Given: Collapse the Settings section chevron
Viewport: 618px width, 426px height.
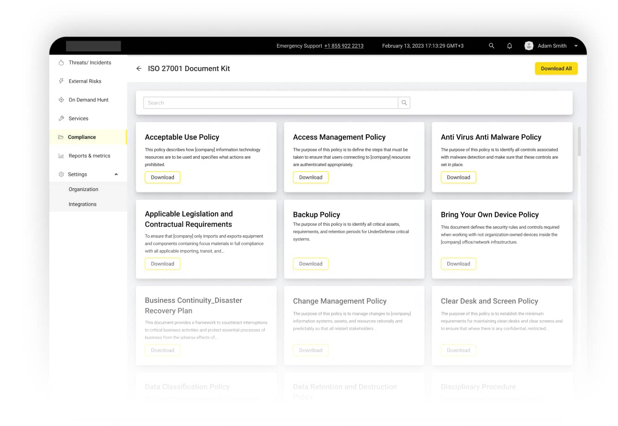Looking at the screenshot, I should pyautogui.click(x=116, y=174).
